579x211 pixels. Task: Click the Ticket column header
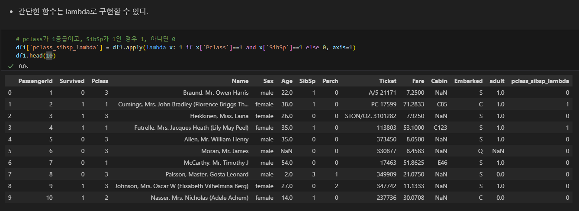click(x=388, y=81)
